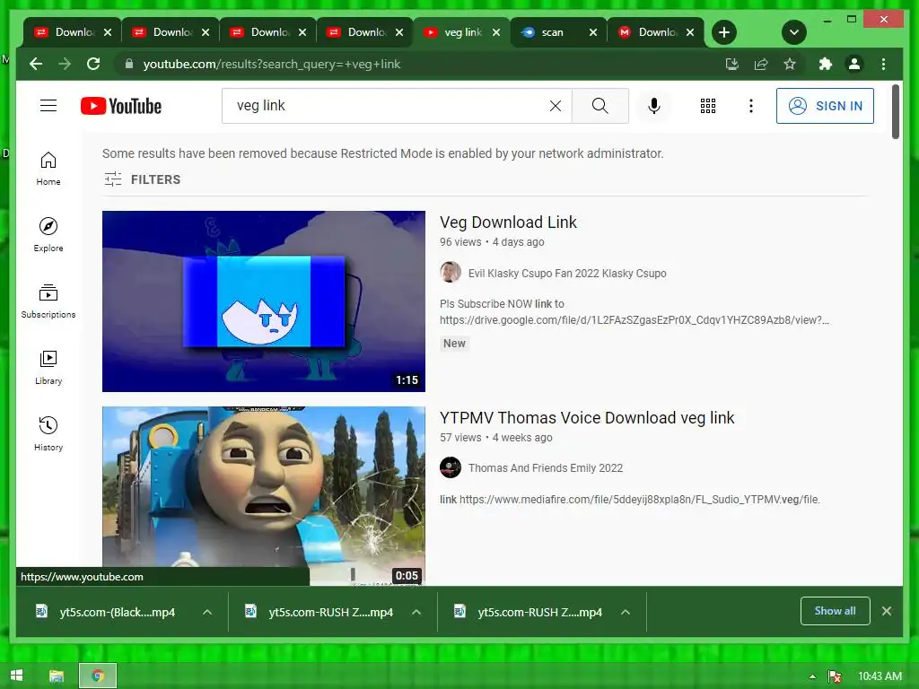Open YouTube apps grid icon
This screenshot has width=919, height=689.
(x=708, y=106)
